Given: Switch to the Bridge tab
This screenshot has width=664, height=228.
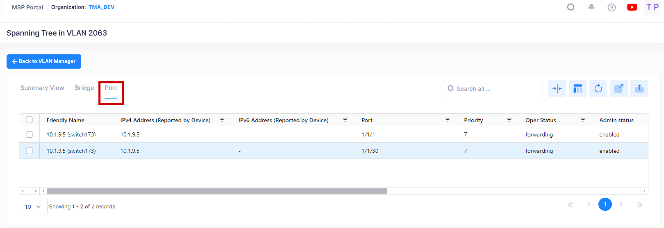Looking at the screenshot, I should 84,88.
